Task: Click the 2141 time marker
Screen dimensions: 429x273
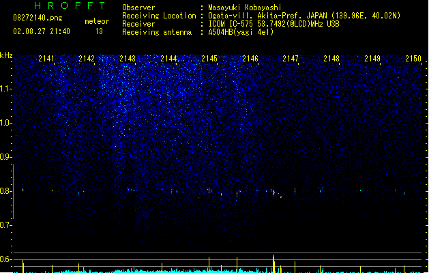Action: click(x=46, y=58)
